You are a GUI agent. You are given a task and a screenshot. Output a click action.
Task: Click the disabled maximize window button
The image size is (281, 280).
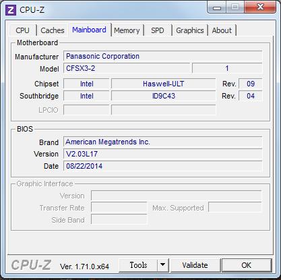[x=235, y=7]
